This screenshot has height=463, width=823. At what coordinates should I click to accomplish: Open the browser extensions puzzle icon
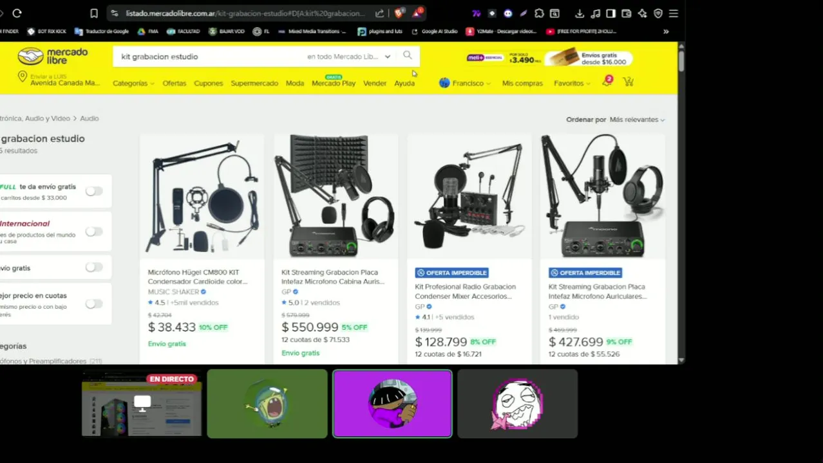point(539,13)
